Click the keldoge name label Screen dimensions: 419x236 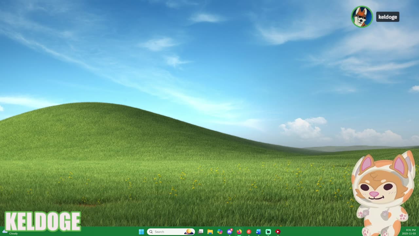click(388, 17)
